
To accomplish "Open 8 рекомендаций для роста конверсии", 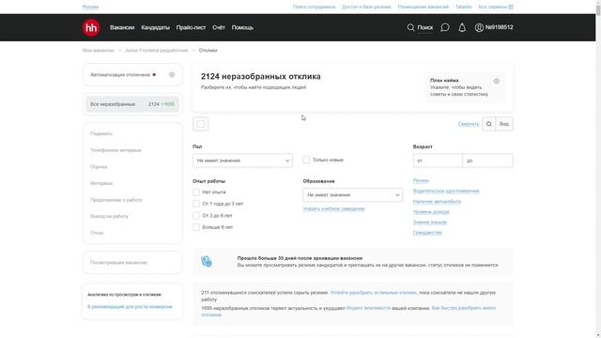I will pyautogui.click(x=130, y=307).
